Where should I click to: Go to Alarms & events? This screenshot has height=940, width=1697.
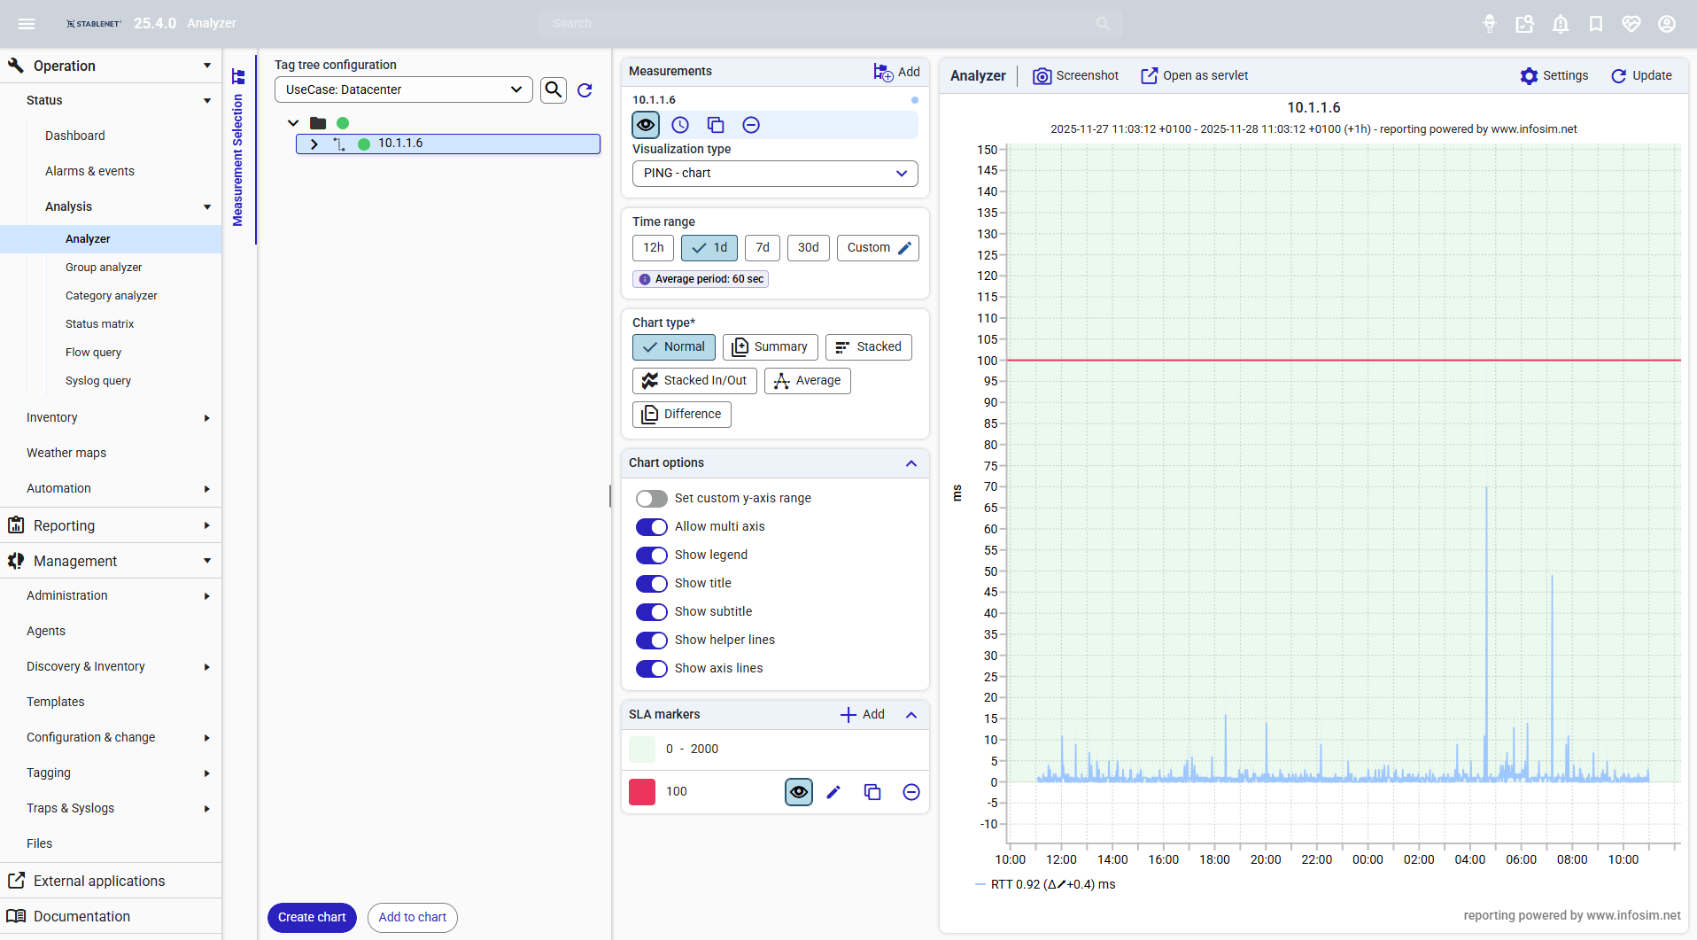[89, 171]
